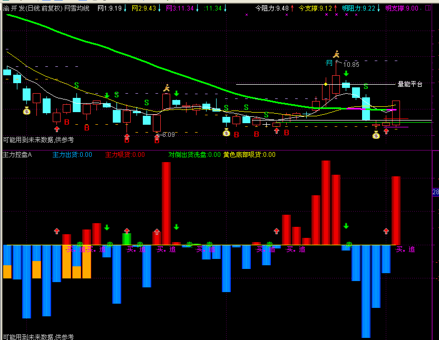This screenshot has height=340, width=439.
Task: Click the cyan down arrow after 网1:9.19
Action: (x=125, y=8)
